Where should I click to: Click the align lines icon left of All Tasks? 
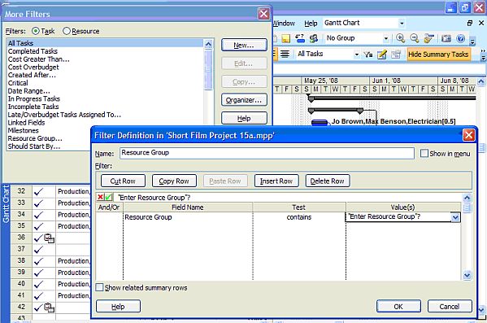point(285,54)
